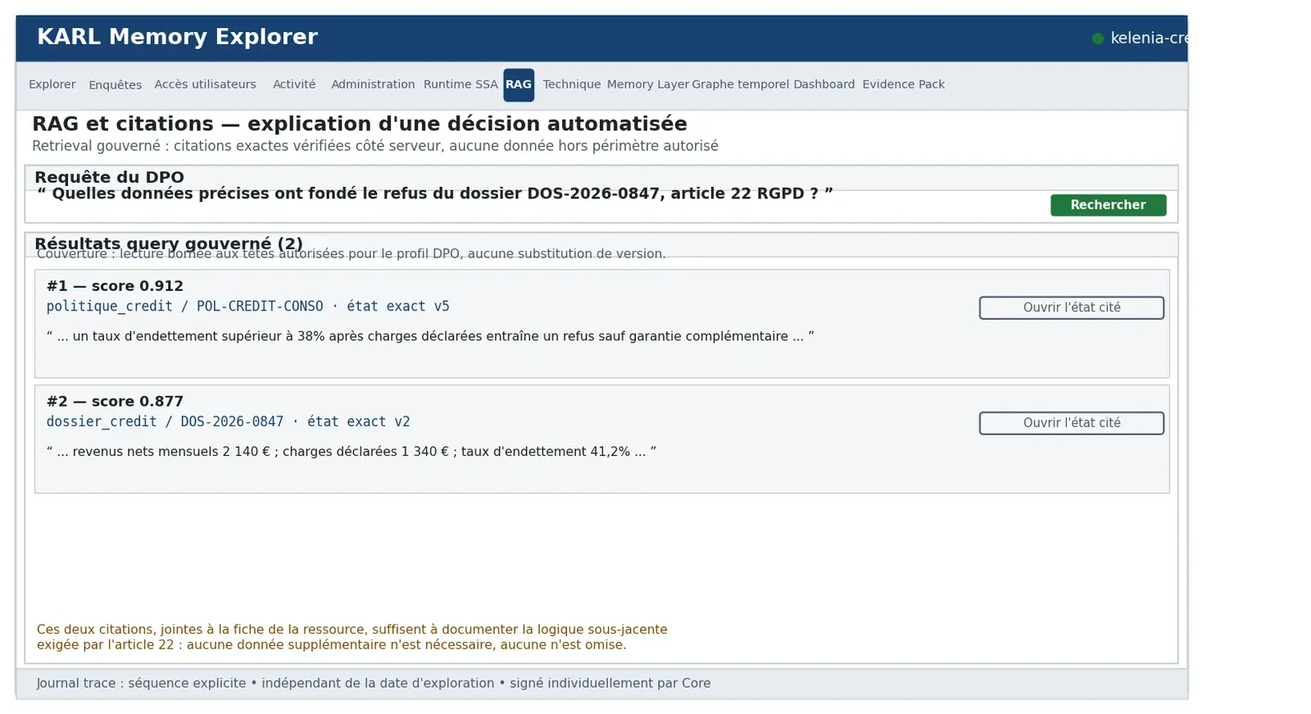View the Graphe temporel tab
The image size is (1311, 714).
coord(741,84)
